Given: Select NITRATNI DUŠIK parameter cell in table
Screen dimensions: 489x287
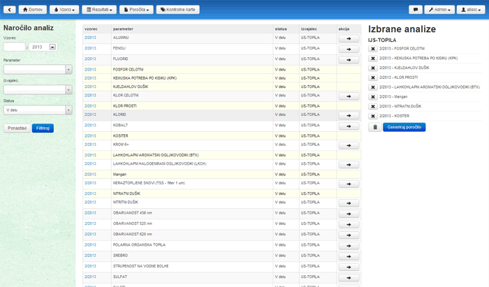Looking at the screenshot, I should click(x=192, y=193).
